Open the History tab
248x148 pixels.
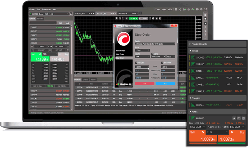[93, 80]
